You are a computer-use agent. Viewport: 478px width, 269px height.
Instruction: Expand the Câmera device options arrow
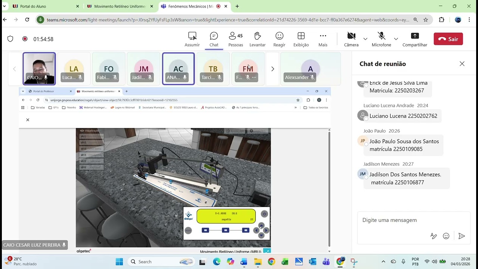365,39
